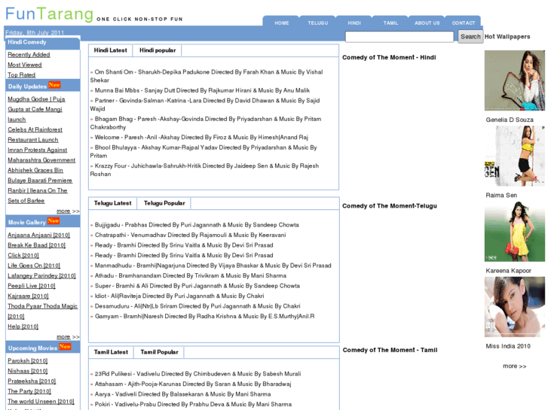Open Anjaana Anjaani [2010] gallery link
The width and height of the screenshot is (548, 410).
[38, 235]
